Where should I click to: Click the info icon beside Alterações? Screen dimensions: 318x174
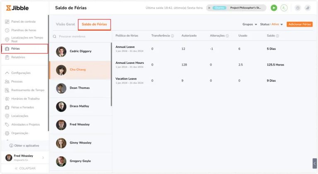pos(227,36)
